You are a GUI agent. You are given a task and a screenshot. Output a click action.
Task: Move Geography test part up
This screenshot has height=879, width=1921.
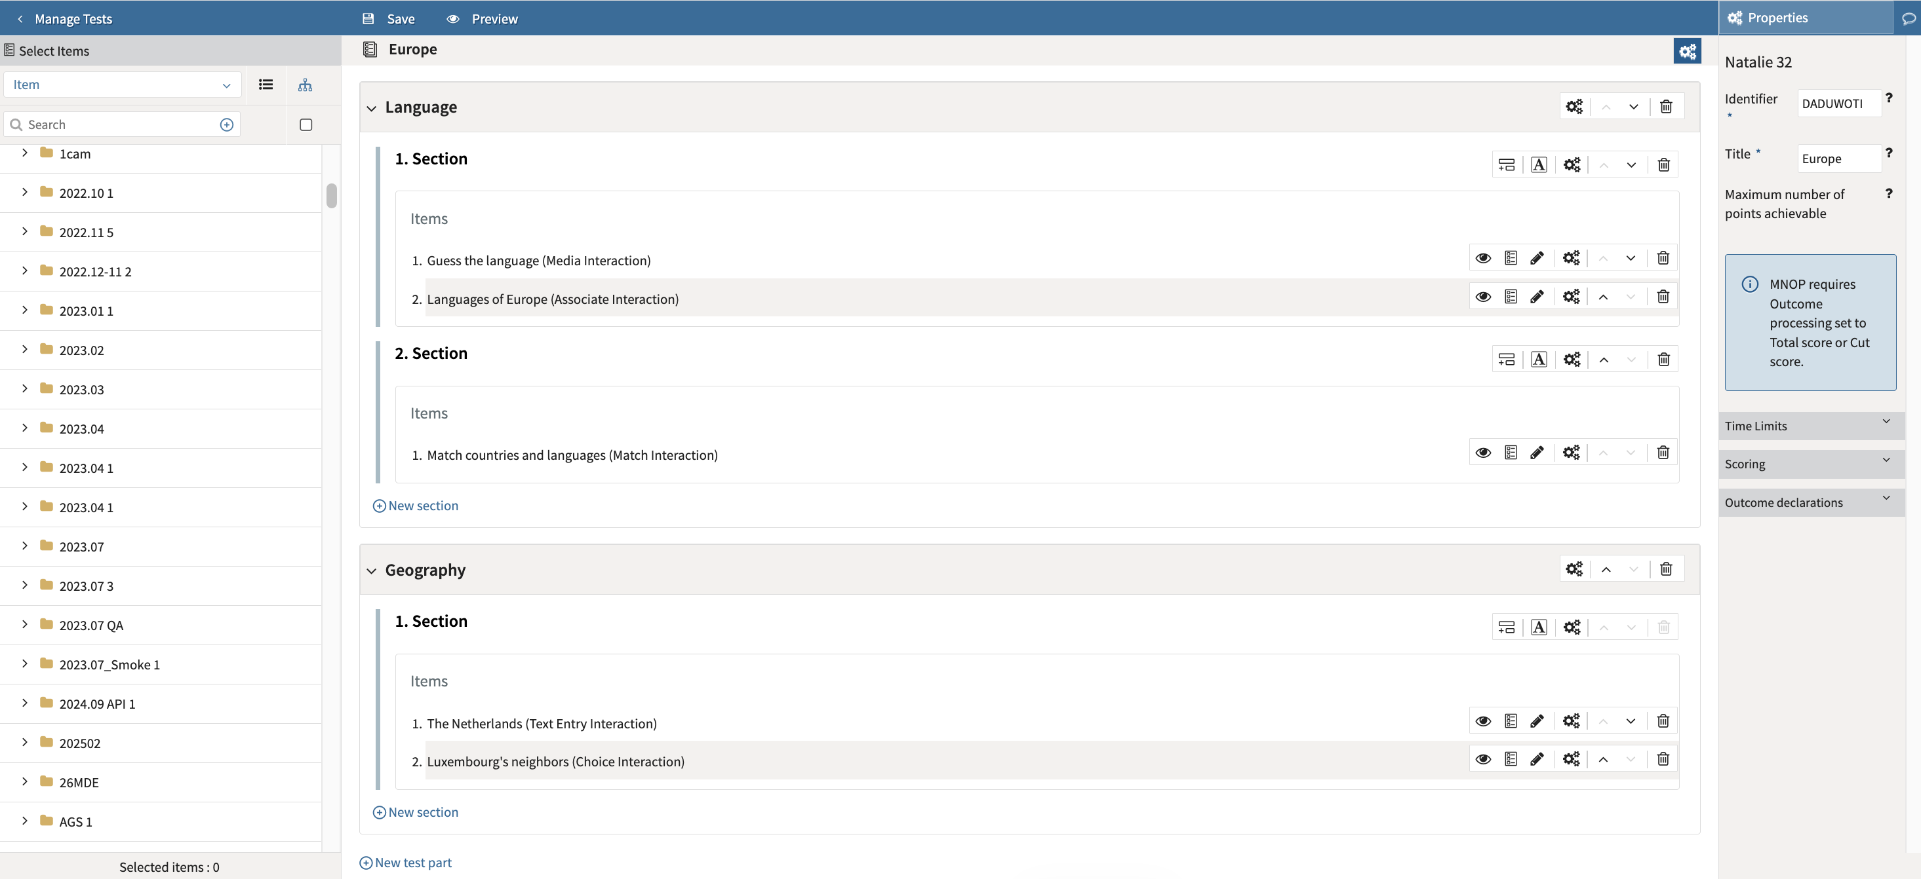[1606, 569]
